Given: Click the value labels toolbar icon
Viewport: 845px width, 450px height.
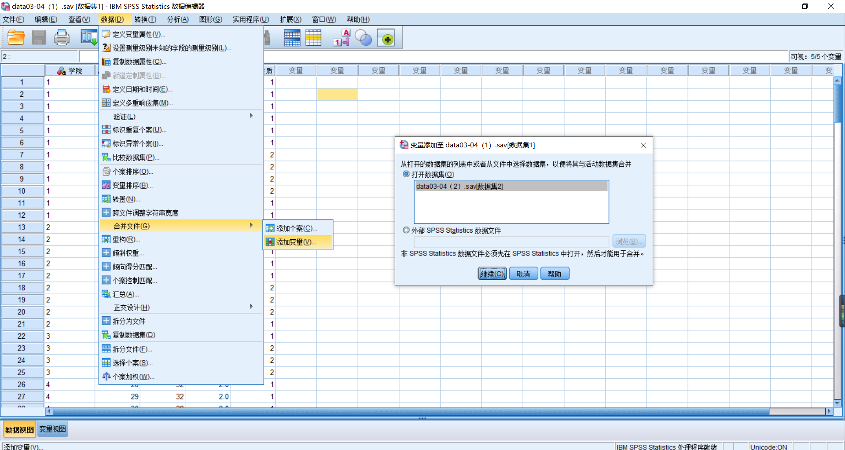Looking at the screenshot, I should pyautogui.click(x=342, y=38).
